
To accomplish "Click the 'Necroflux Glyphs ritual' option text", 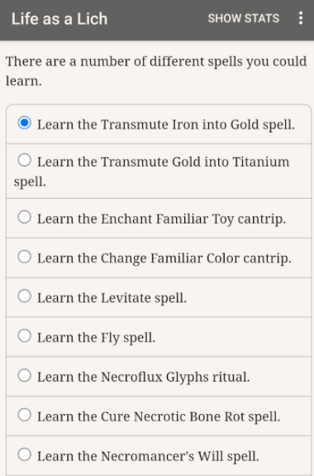I will pos(175,377).
